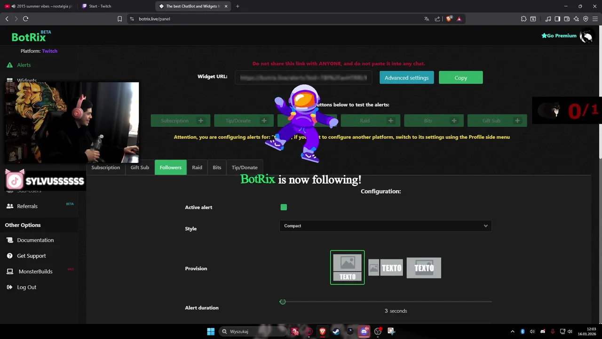
Task: Open a new browser tab
Action: pyautogui.click(x=238, y=6)
